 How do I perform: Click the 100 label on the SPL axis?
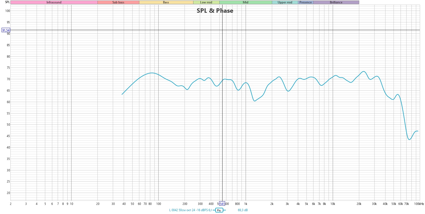[8, 11]
